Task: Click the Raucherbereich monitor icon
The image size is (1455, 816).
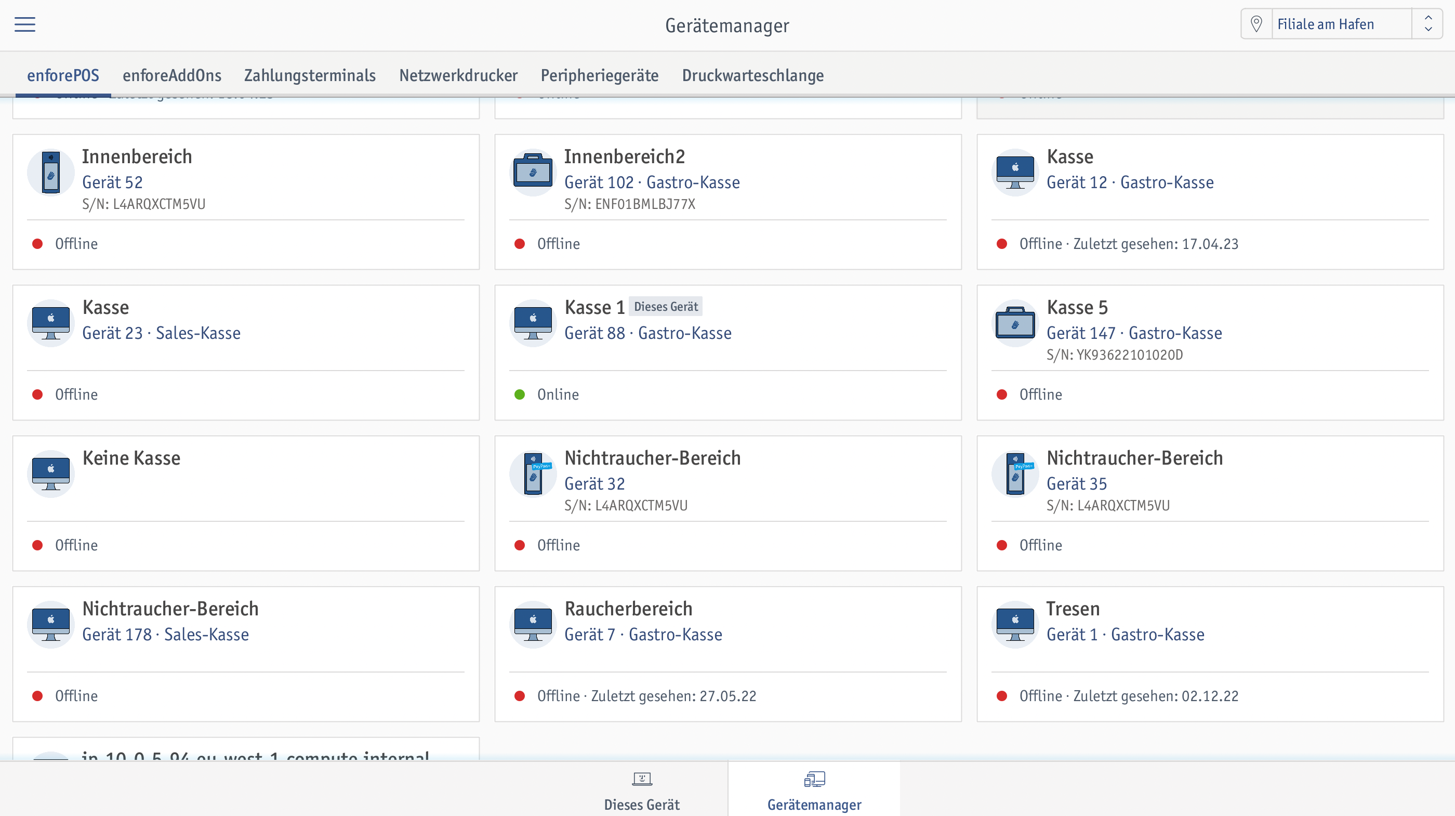Action: click(533, 624)
